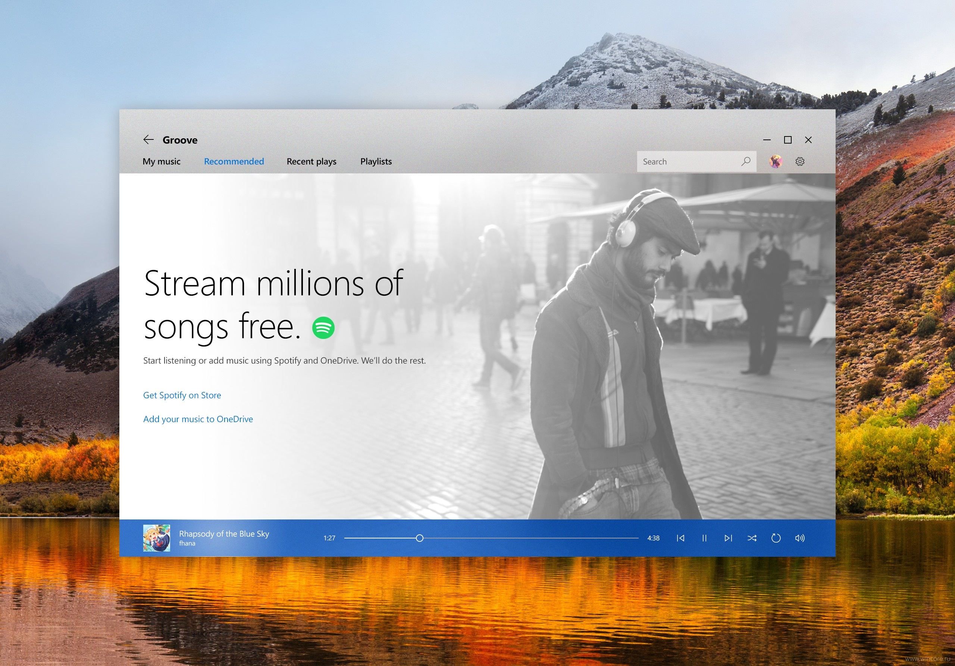Minimize the Groove window
The height and width of the screenshot is (666, 955).
pyautogui.click(x=767, y=140)
